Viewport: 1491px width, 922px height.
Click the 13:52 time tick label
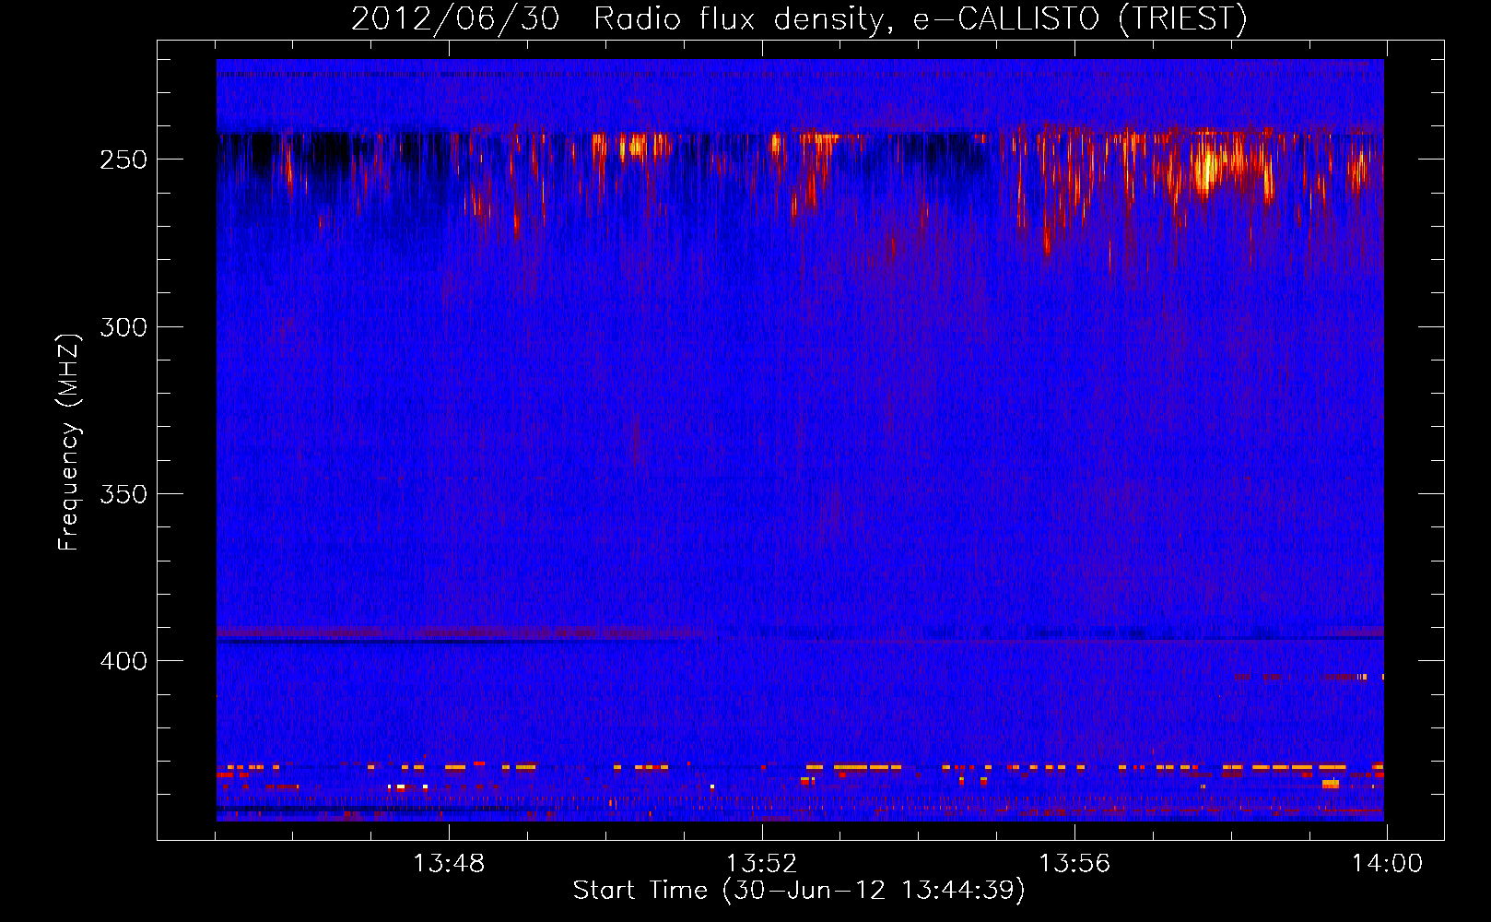click(761, 864)
